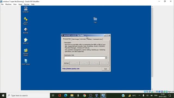Viewport: 174px width, 98px height.
Task: Click the VirtualBox shared folders status icon
Action: coord(154,92)
